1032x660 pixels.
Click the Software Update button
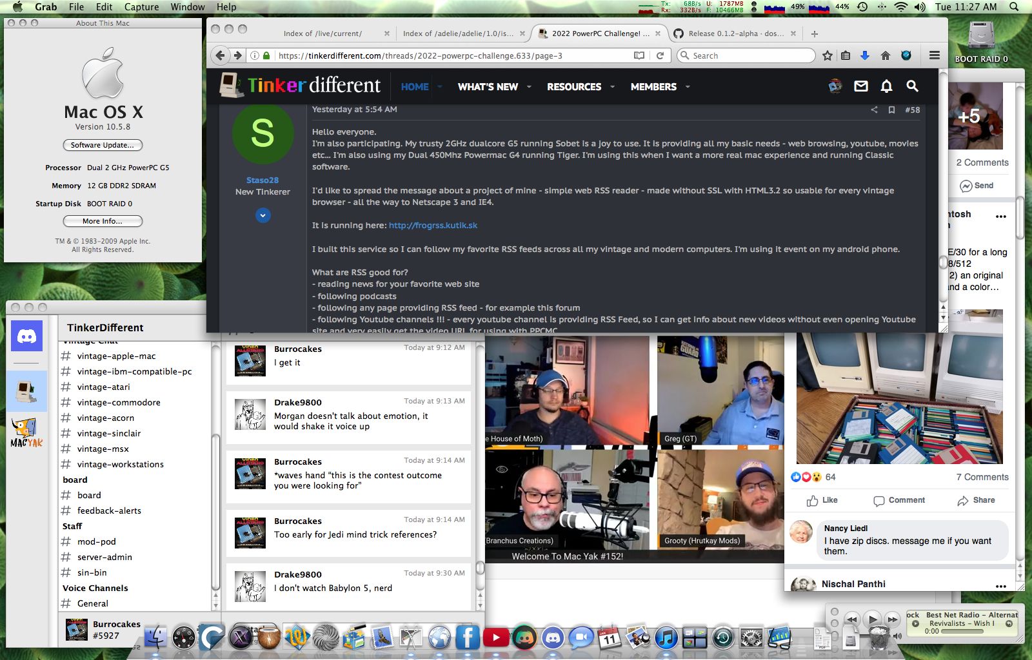[103, 145]
